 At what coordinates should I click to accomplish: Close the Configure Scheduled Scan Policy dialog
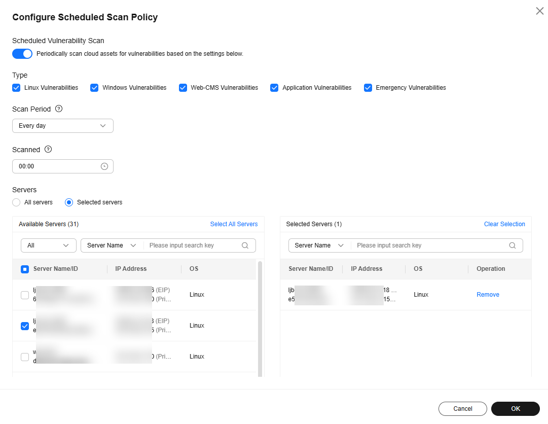point(539,11)
